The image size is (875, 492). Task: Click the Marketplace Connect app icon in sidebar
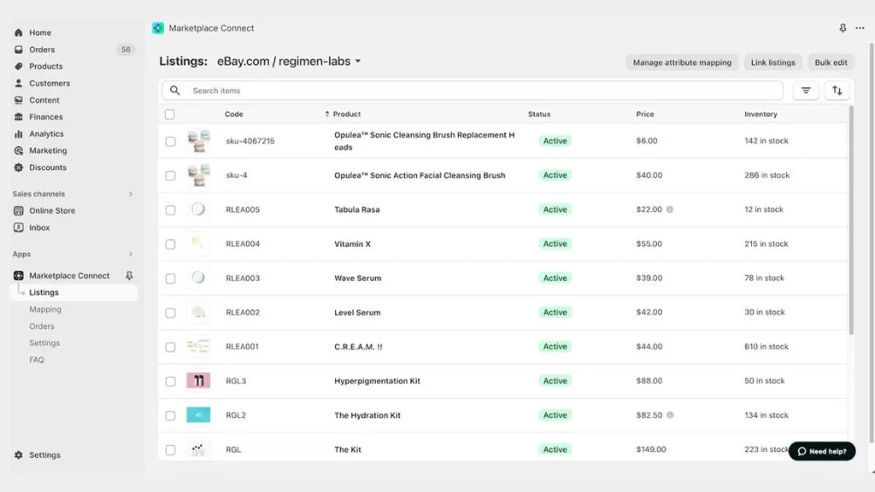(18, 276)
